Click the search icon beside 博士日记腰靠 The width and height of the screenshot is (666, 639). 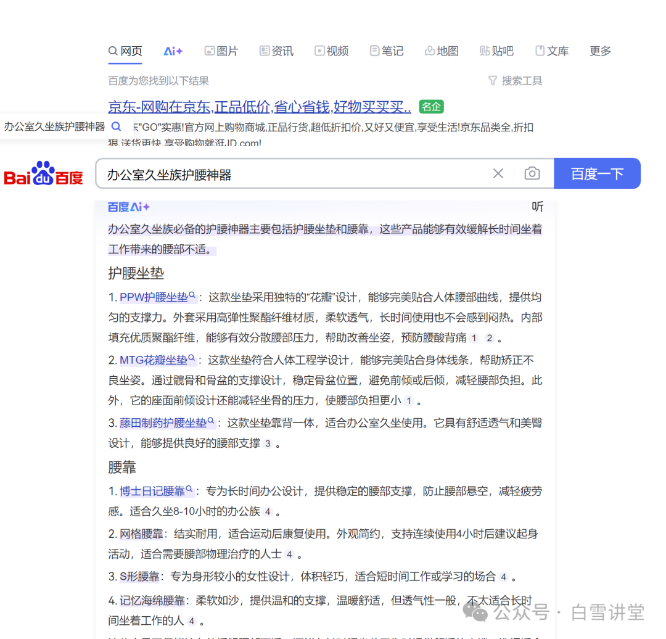(x=189, y=489)
